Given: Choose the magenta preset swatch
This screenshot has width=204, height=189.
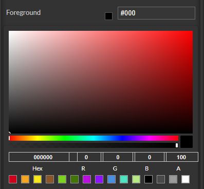Looking at the screenshot, I should click(87, 179).
